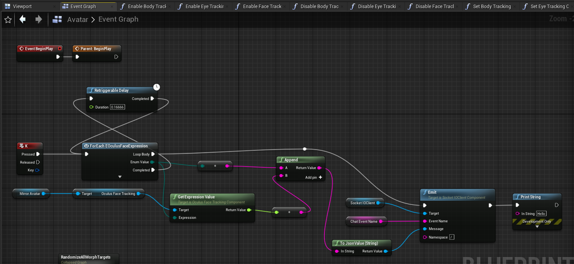
Task: Click the Print String In String Hello field
Action: 541,213
